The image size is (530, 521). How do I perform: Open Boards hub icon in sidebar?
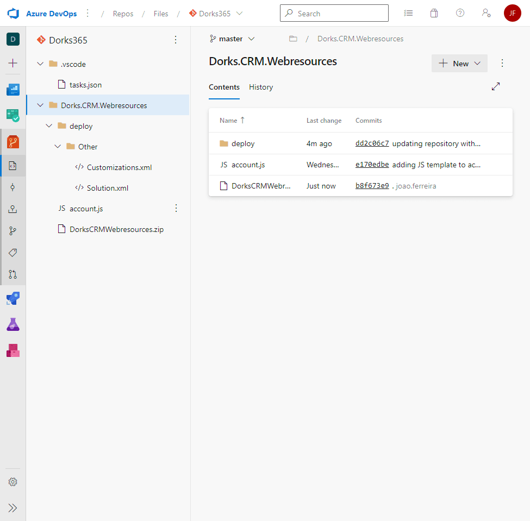[13, 116]
